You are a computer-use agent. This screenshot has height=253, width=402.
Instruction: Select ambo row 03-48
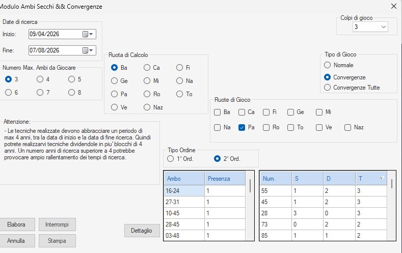point(184,235)
